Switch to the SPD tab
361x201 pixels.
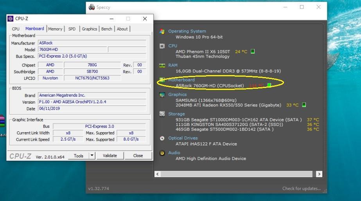[72, 29]
